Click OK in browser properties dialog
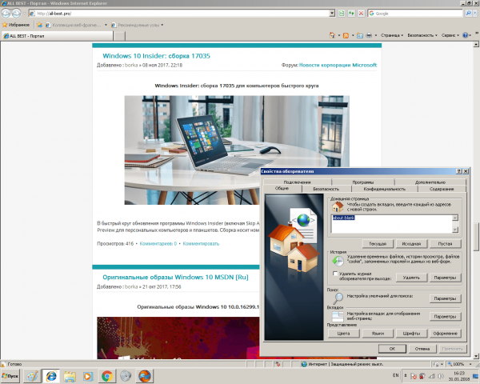The width and height of the screenshot is (480, 384). (x=392, y=349)
